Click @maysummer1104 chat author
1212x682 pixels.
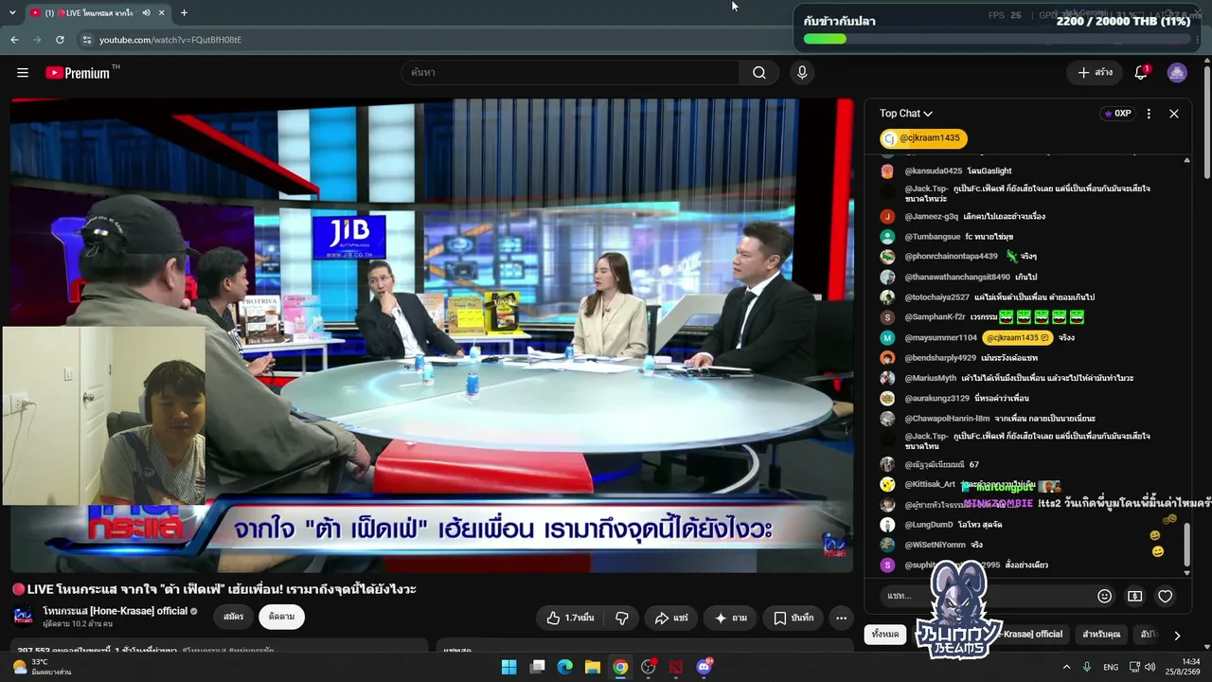tap(940, 338)
